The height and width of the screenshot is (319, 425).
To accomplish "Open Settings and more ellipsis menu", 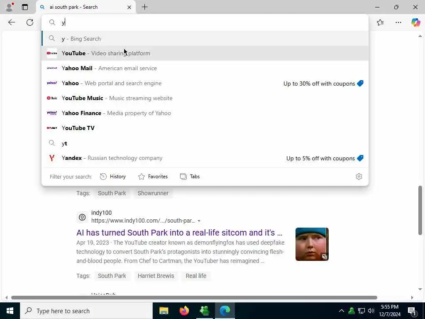I will (x=398, y=22).
